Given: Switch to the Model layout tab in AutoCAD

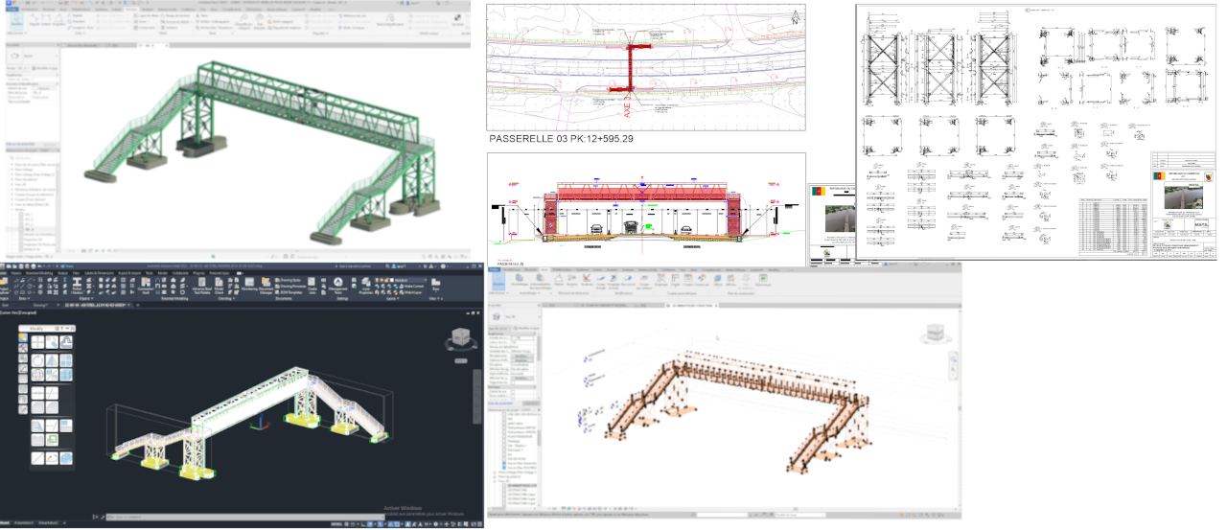Looking at the screenshot, I should click(x=5, y=523).
